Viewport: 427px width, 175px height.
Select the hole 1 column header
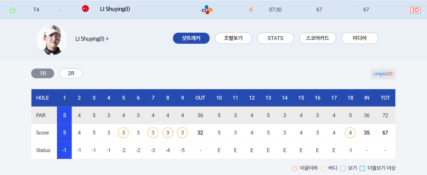pyautogui.click(x=64, y=98)
